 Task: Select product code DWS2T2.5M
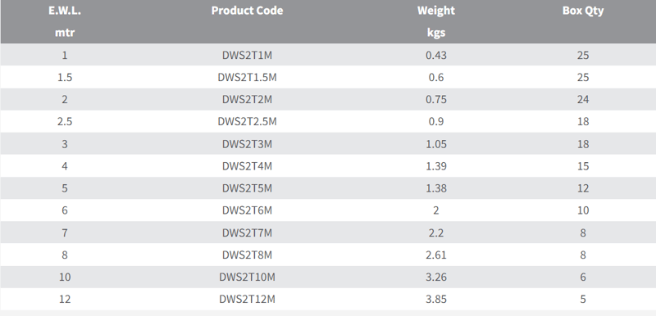[x=247, y=121]
